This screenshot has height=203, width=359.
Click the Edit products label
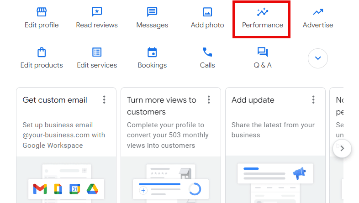(42, 65)
